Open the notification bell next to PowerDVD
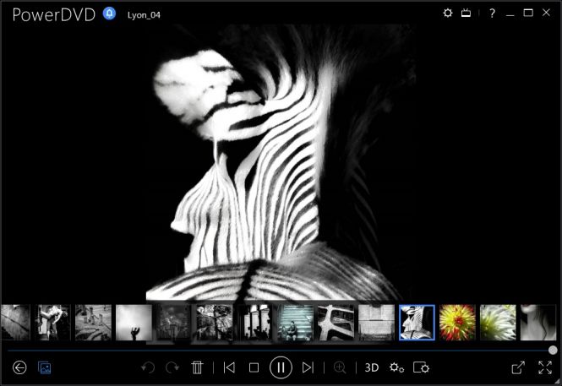 coord(109,14)
